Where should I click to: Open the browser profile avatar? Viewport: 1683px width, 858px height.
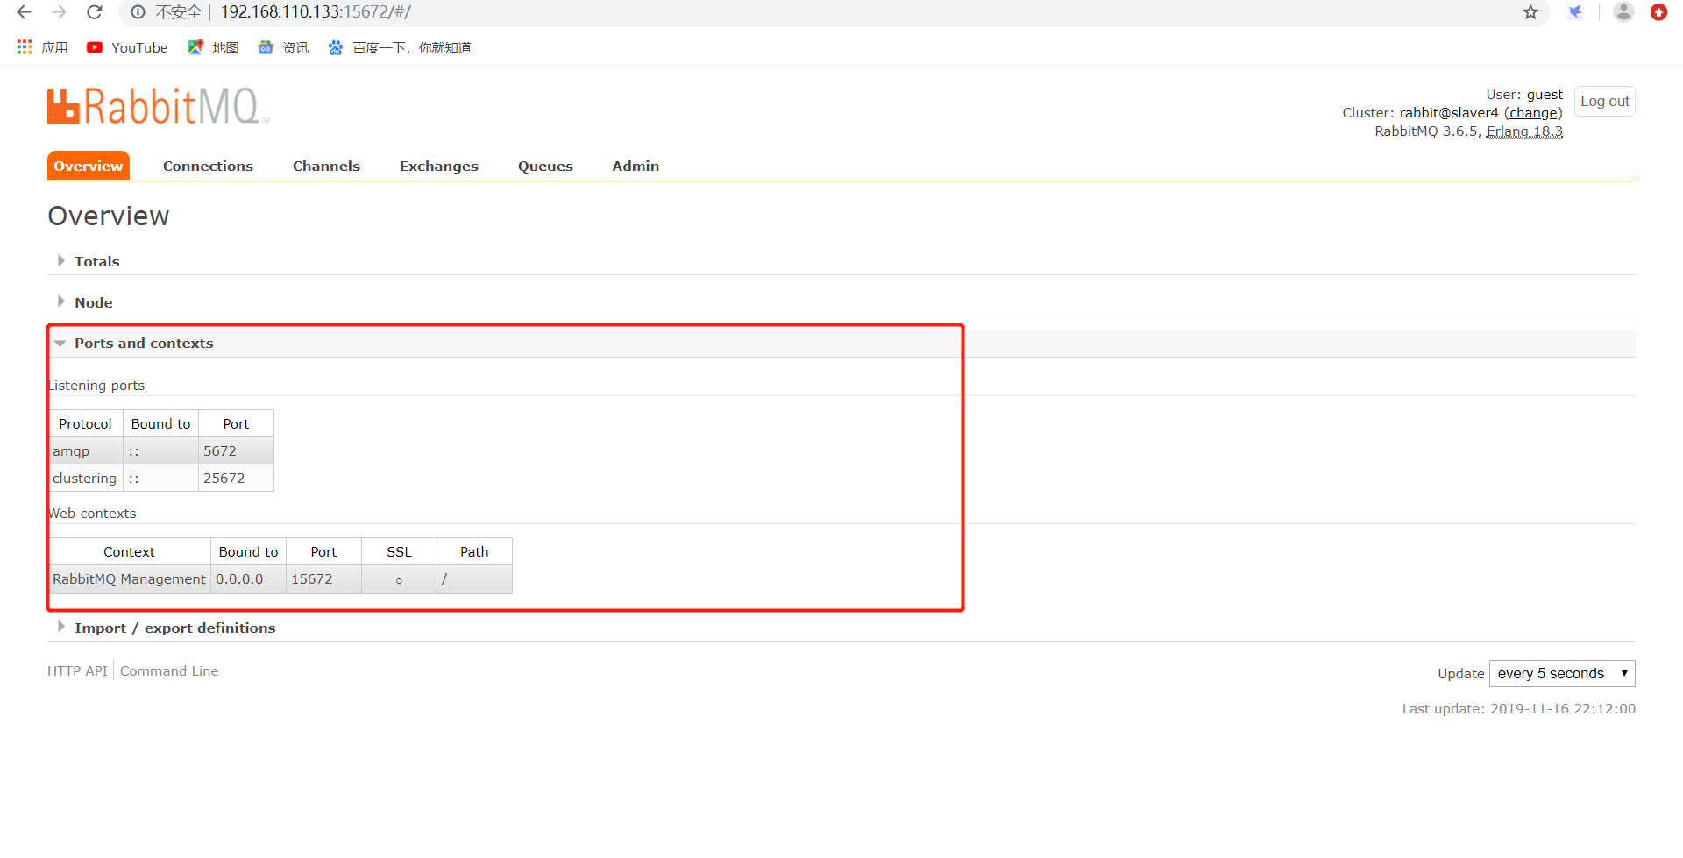(x=1623, y=12)
